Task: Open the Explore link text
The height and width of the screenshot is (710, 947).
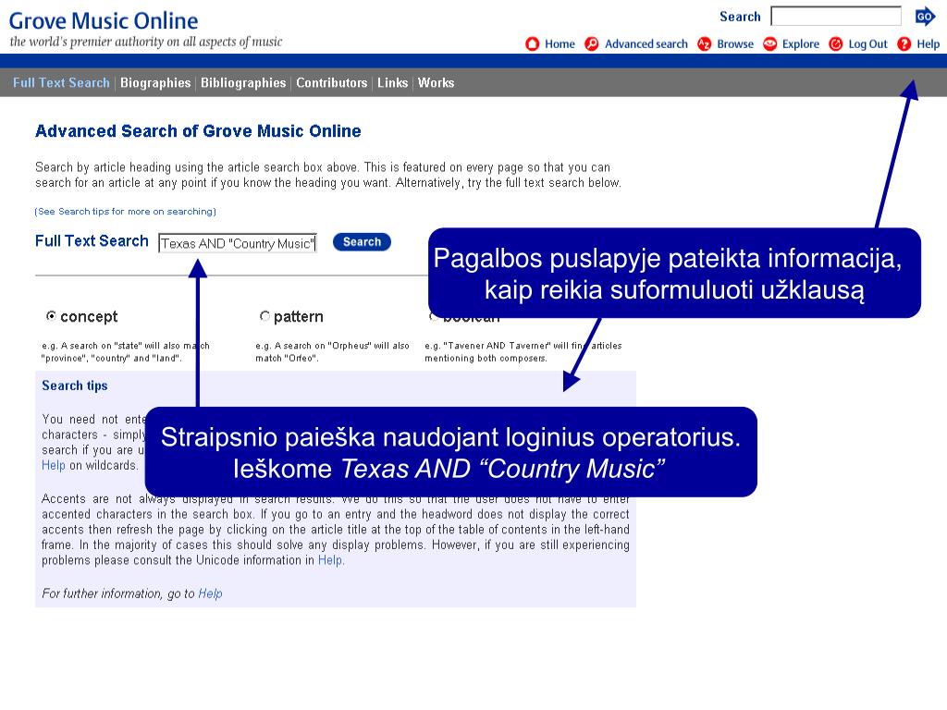Action: [x=800, y=44]
